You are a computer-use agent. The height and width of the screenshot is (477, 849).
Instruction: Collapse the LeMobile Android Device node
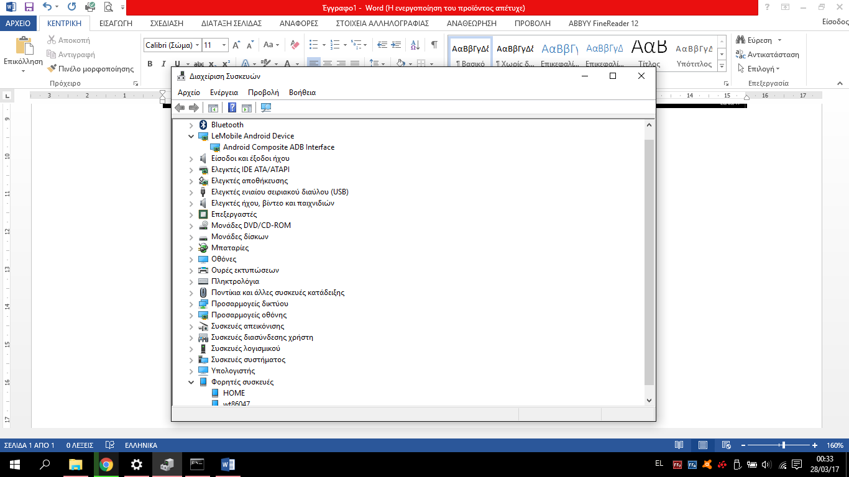coord(191,136)
